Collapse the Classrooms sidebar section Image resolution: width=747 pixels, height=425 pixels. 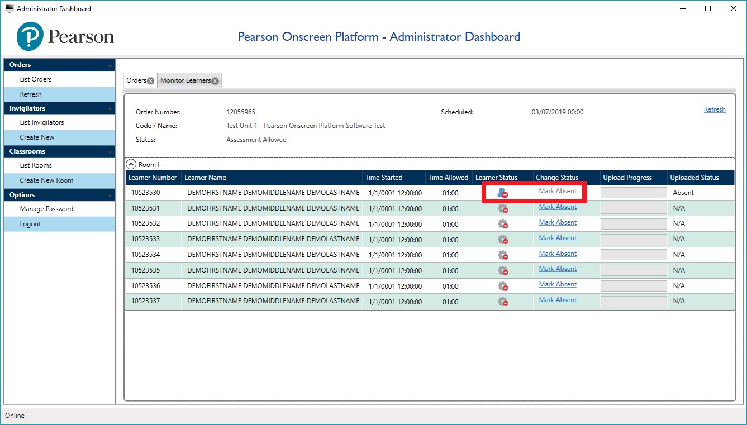click(110, 152)
